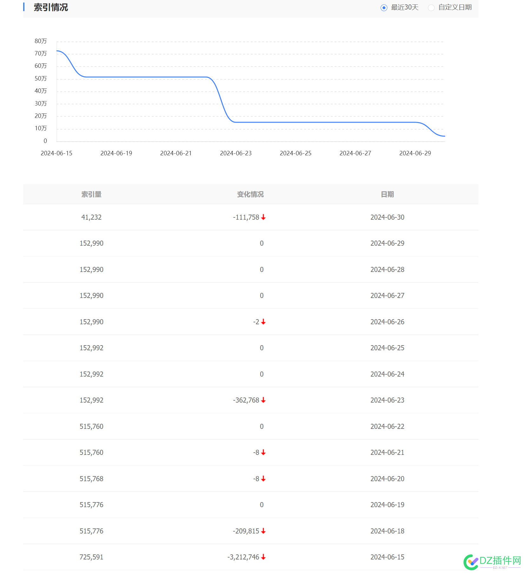Click the 50万 y-axis label

pos(41,78)
